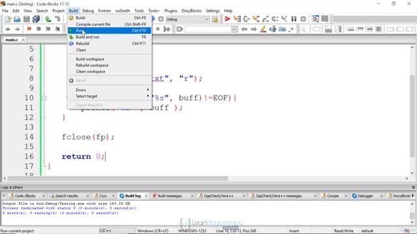Screen dimensions: 417x234
Task: Click the Stop debugger icon
Action: pyautogui.click(x=303, y=19)
